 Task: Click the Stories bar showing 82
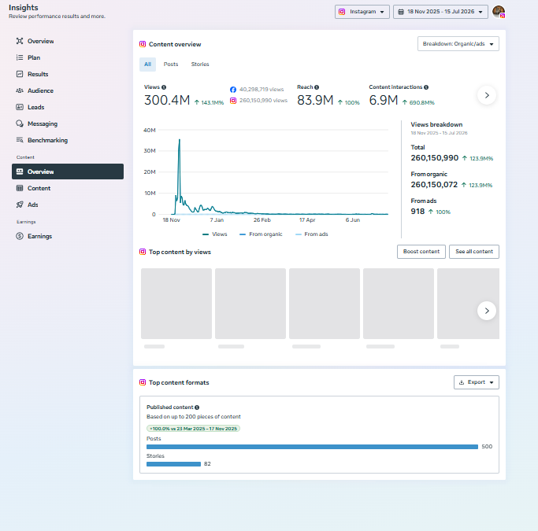[173, 464]
